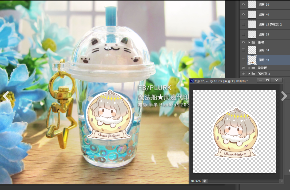Close the Q版22.psd document window
Image resolution: width=290 pixels, height=190 pixels.
coord(276,81)
